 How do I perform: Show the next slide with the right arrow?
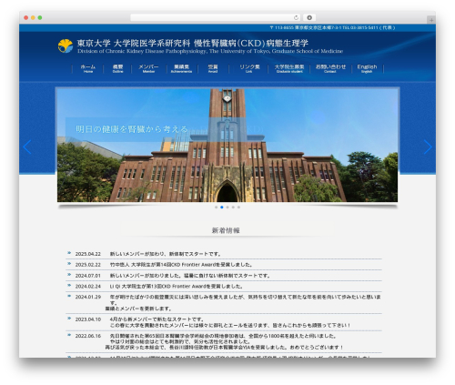(x=428, y=147)
